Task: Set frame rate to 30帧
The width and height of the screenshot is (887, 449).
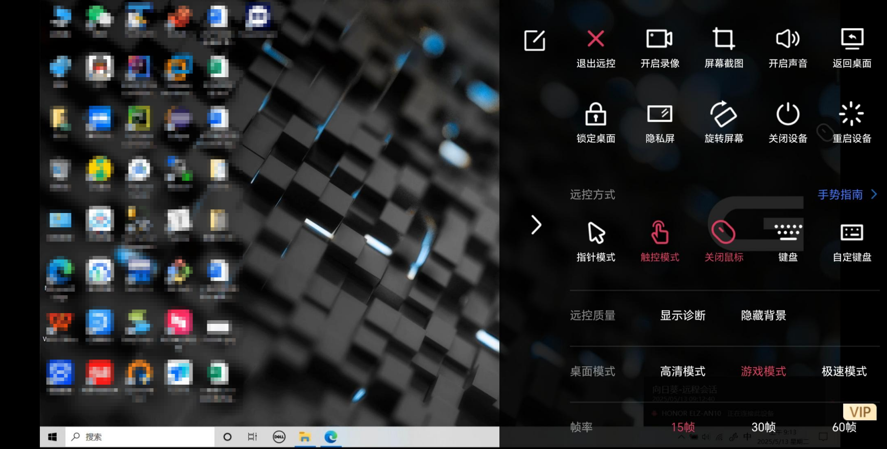Action: 763,427
